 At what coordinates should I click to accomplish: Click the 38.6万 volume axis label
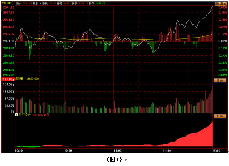[9, 106]
